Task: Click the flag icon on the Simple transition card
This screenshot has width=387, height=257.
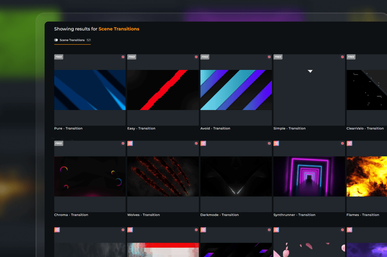Action: 342,57
